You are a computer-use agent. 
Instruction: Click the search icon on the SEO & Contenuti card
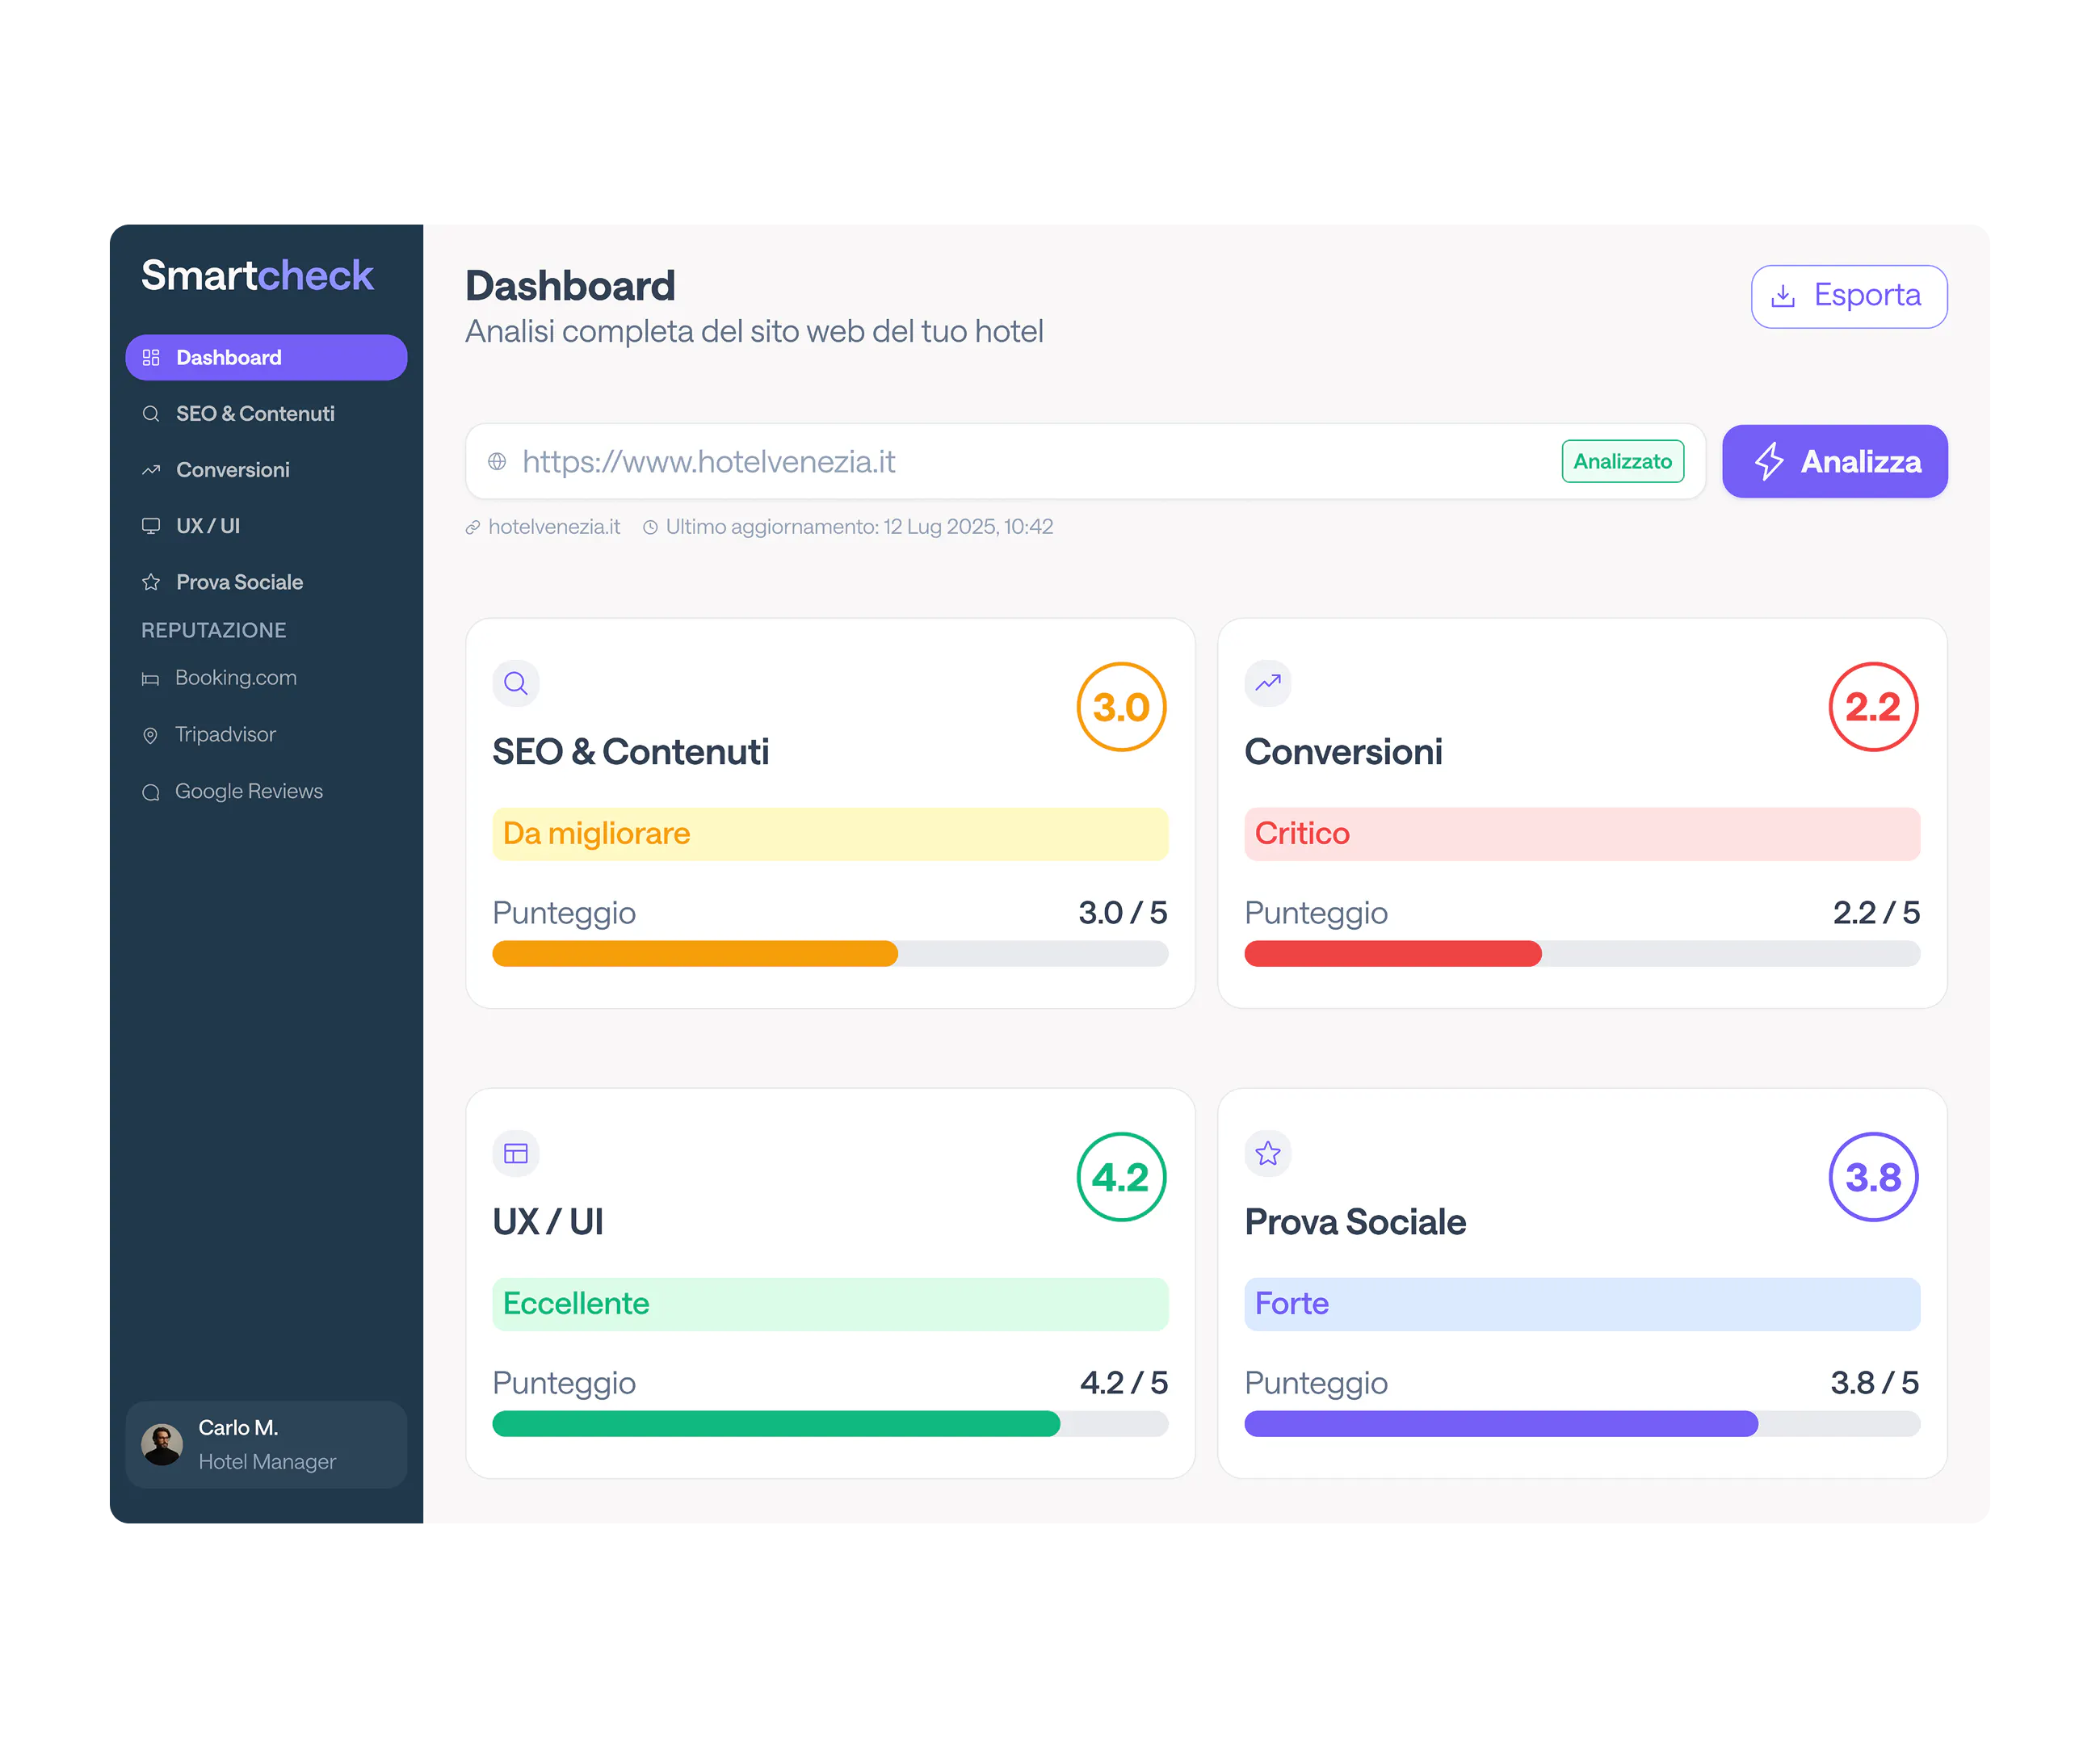516,683
